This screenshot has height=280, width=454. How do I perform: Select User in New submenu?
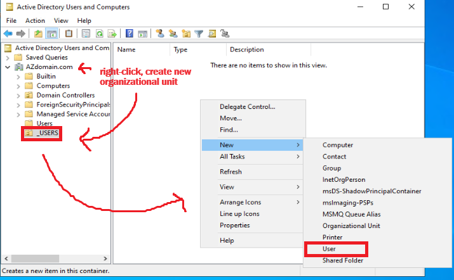pos(378,249)
